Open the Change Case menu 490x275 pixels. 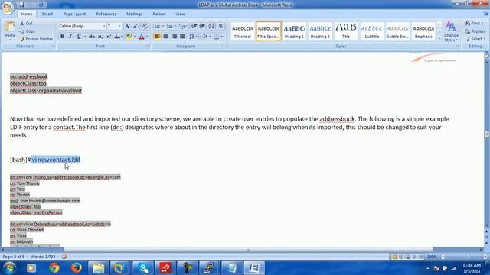[118, 37]
